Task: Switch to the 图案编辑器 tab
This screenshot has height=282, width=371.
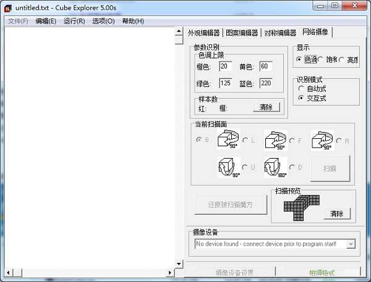Action: pyautogui.click(x=242, y=33)
